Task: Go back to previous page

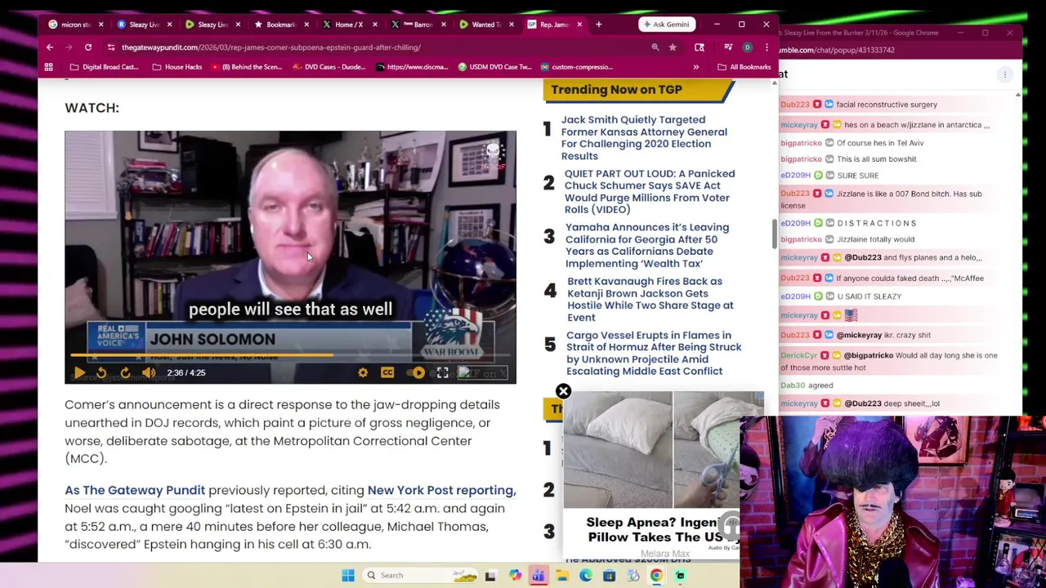Action: 50,47
